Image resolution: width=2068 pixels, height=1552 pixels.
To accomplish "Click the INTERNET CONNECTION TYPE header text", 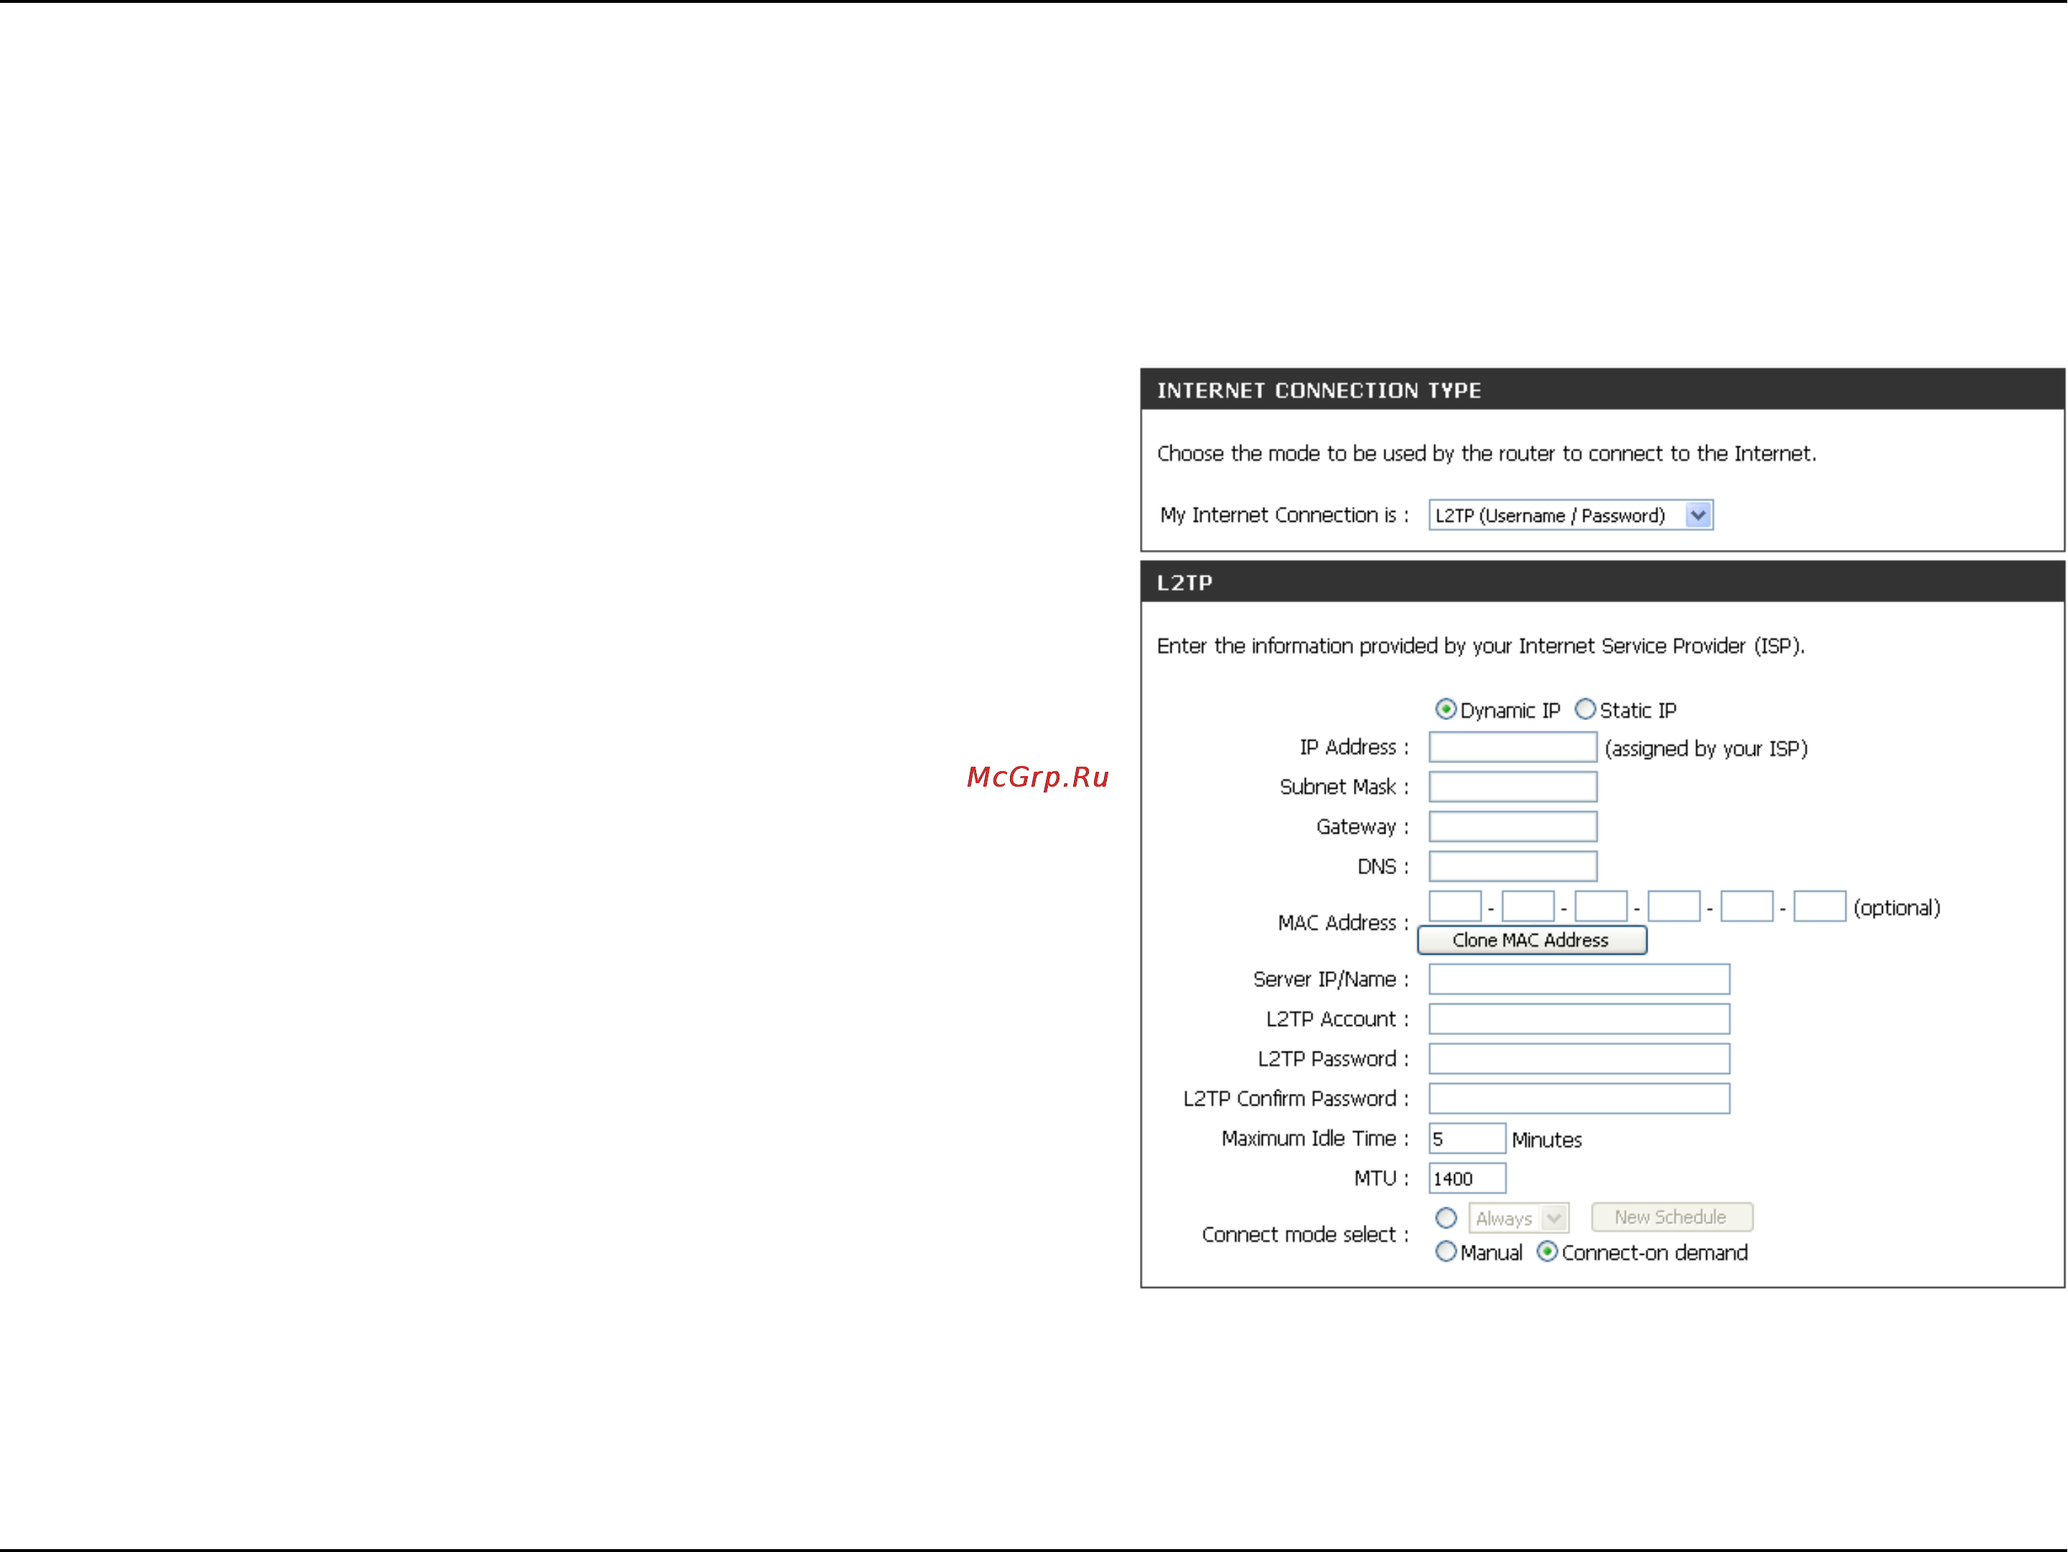I will pyautogui.click(x=1319, y=391).
